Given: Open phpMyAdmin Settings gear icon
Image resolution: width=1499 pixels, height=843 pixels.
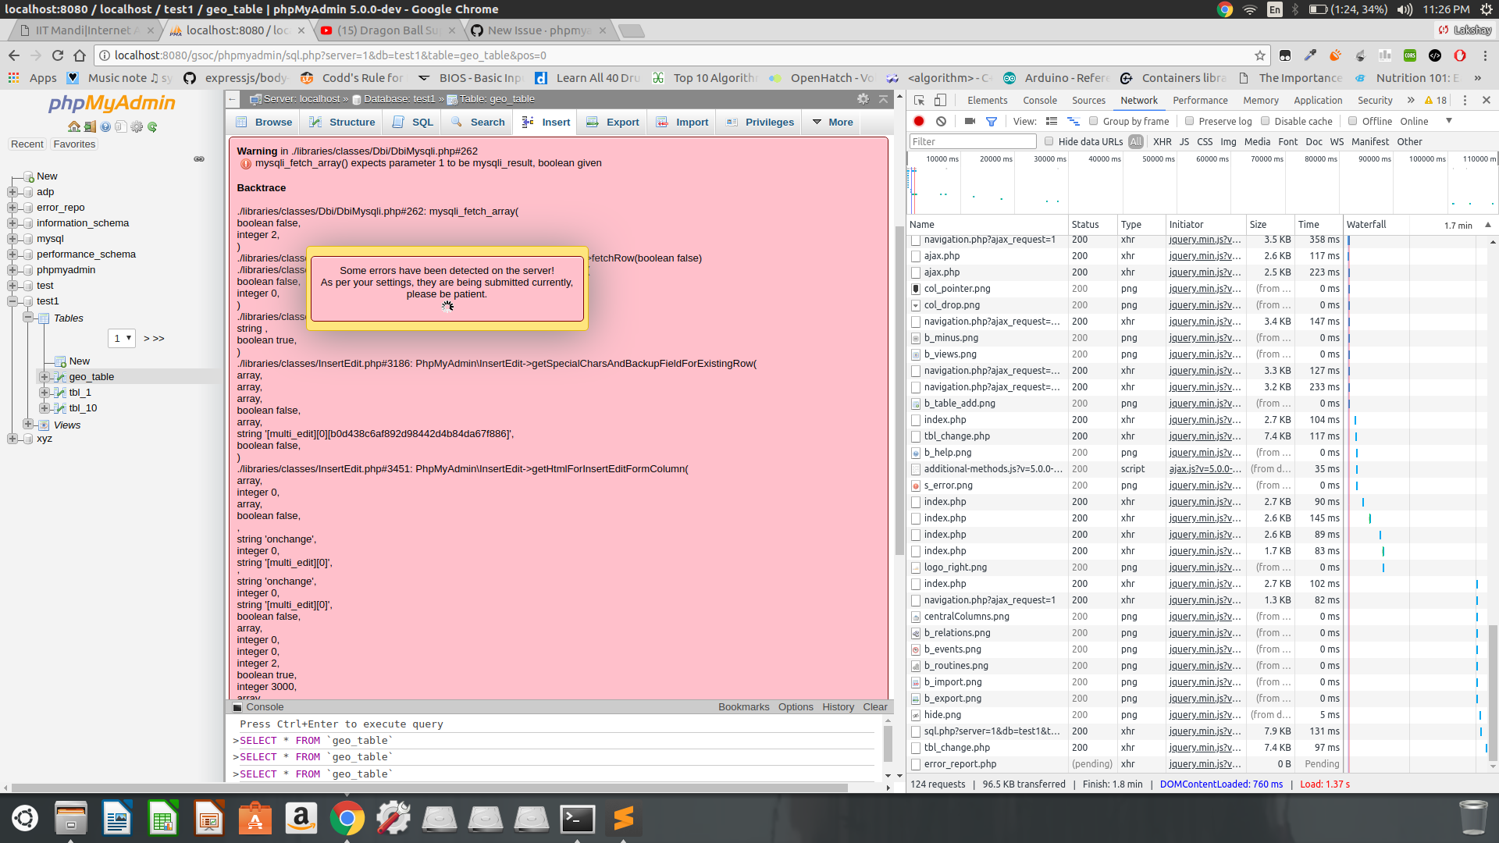Looking at the screenshot, I should pos(137,126).
